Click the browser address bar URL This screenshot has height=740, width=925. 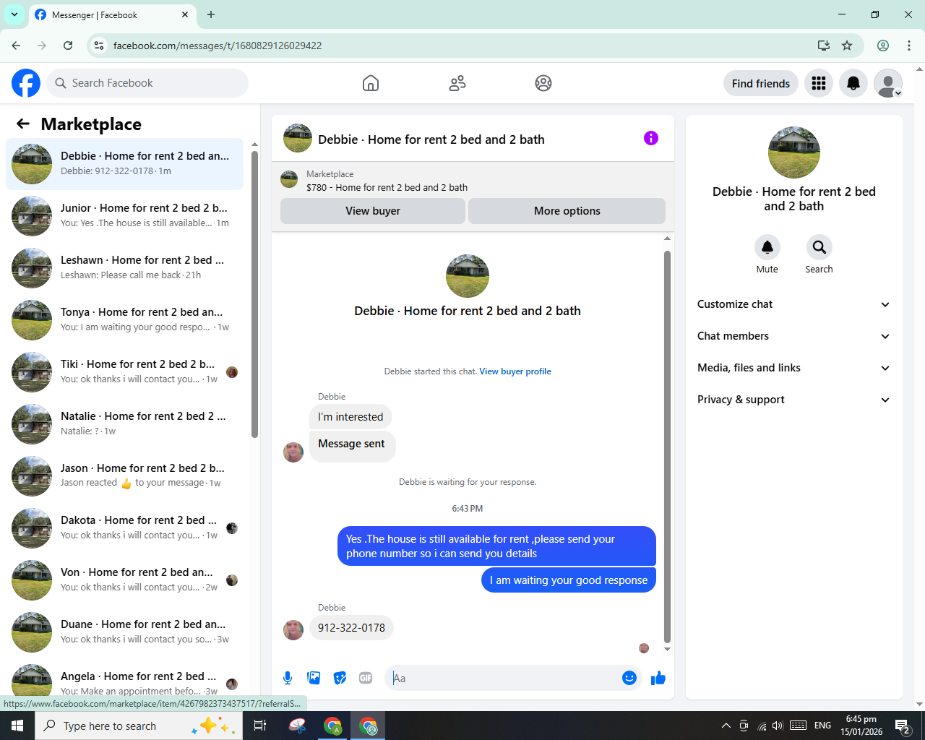coord(218,46)
